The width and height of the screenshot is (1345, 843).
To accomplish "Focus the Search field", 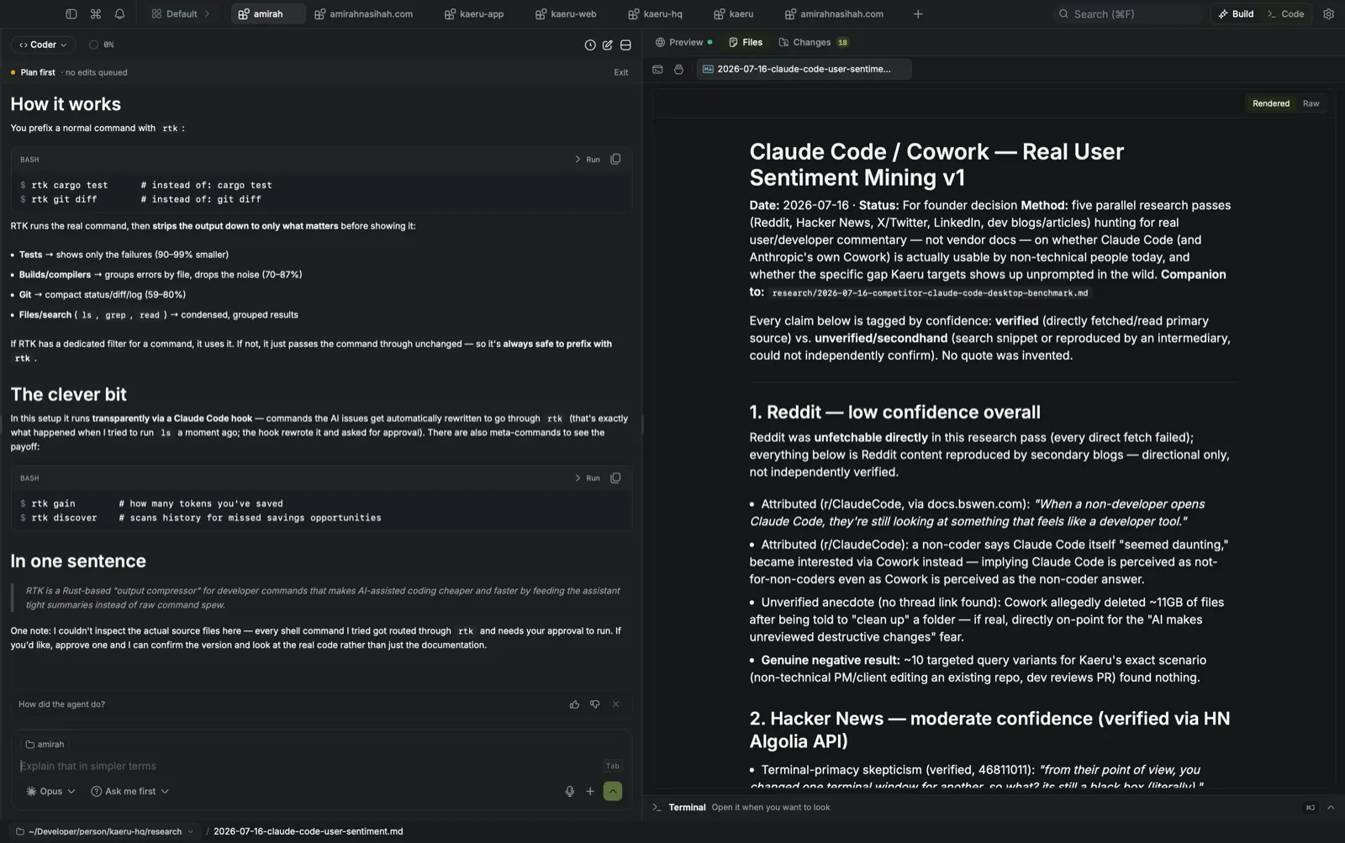I will (1128, 14).
